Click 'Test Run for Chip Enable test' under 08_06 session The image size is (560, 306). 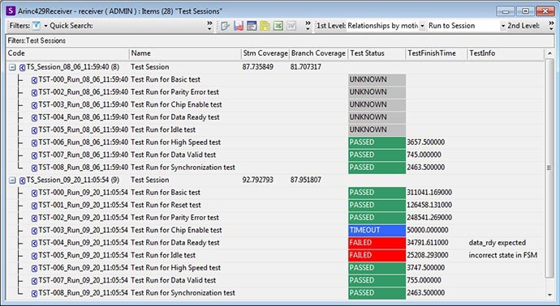[176, 104]
